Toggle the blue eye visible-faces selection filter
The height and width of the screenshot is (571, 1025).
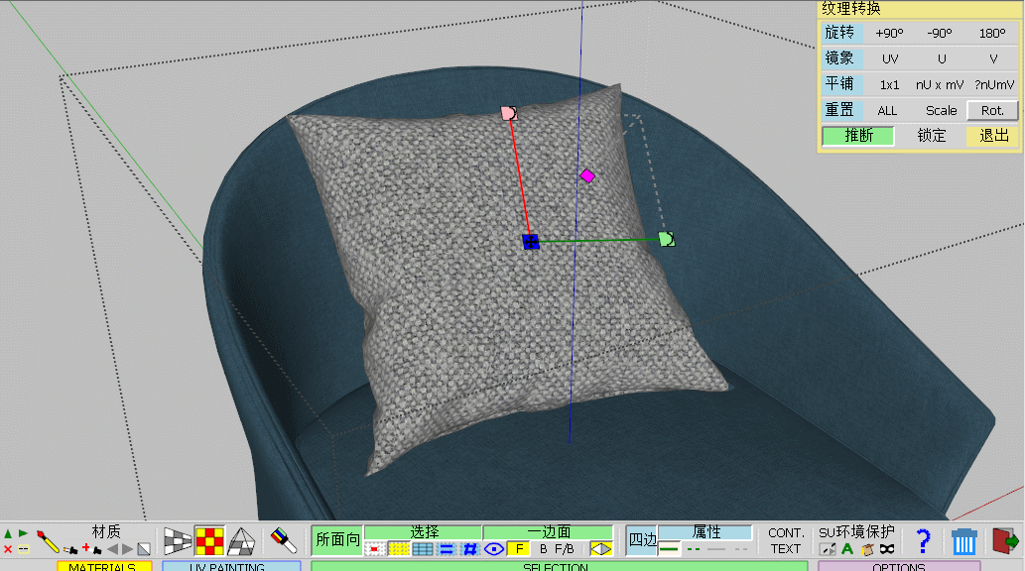point(494,548)
